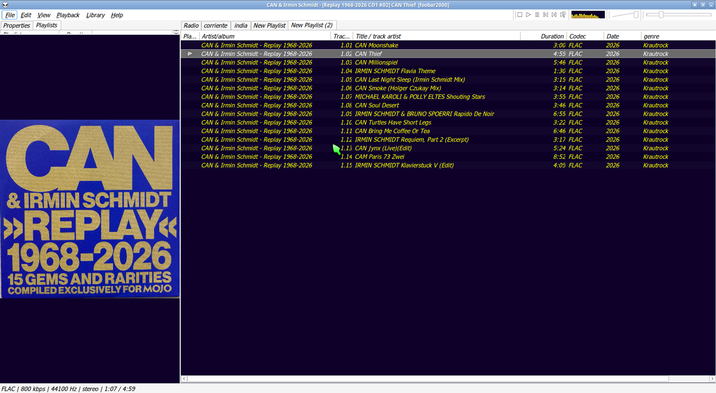Switch to the Properties tab
This screenshot has height=393, width=716.
coord(17,25)
